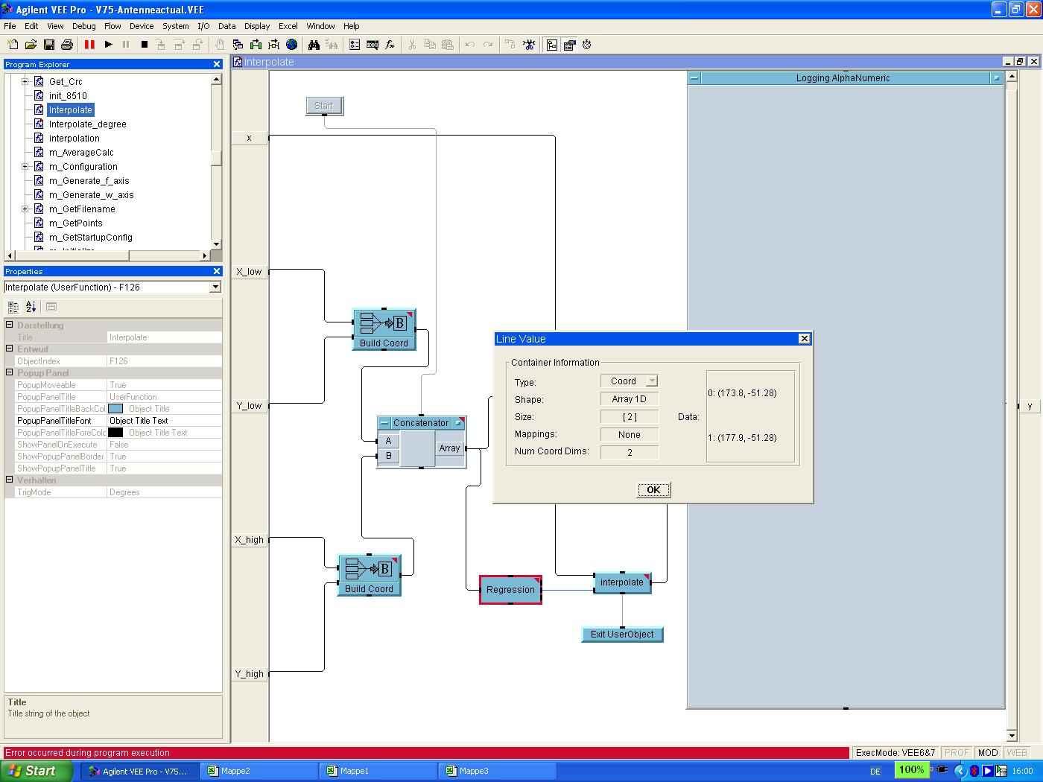Viewport: 1043px width, 782px height.
Task: Open the Debug menu
Action: 83,26
